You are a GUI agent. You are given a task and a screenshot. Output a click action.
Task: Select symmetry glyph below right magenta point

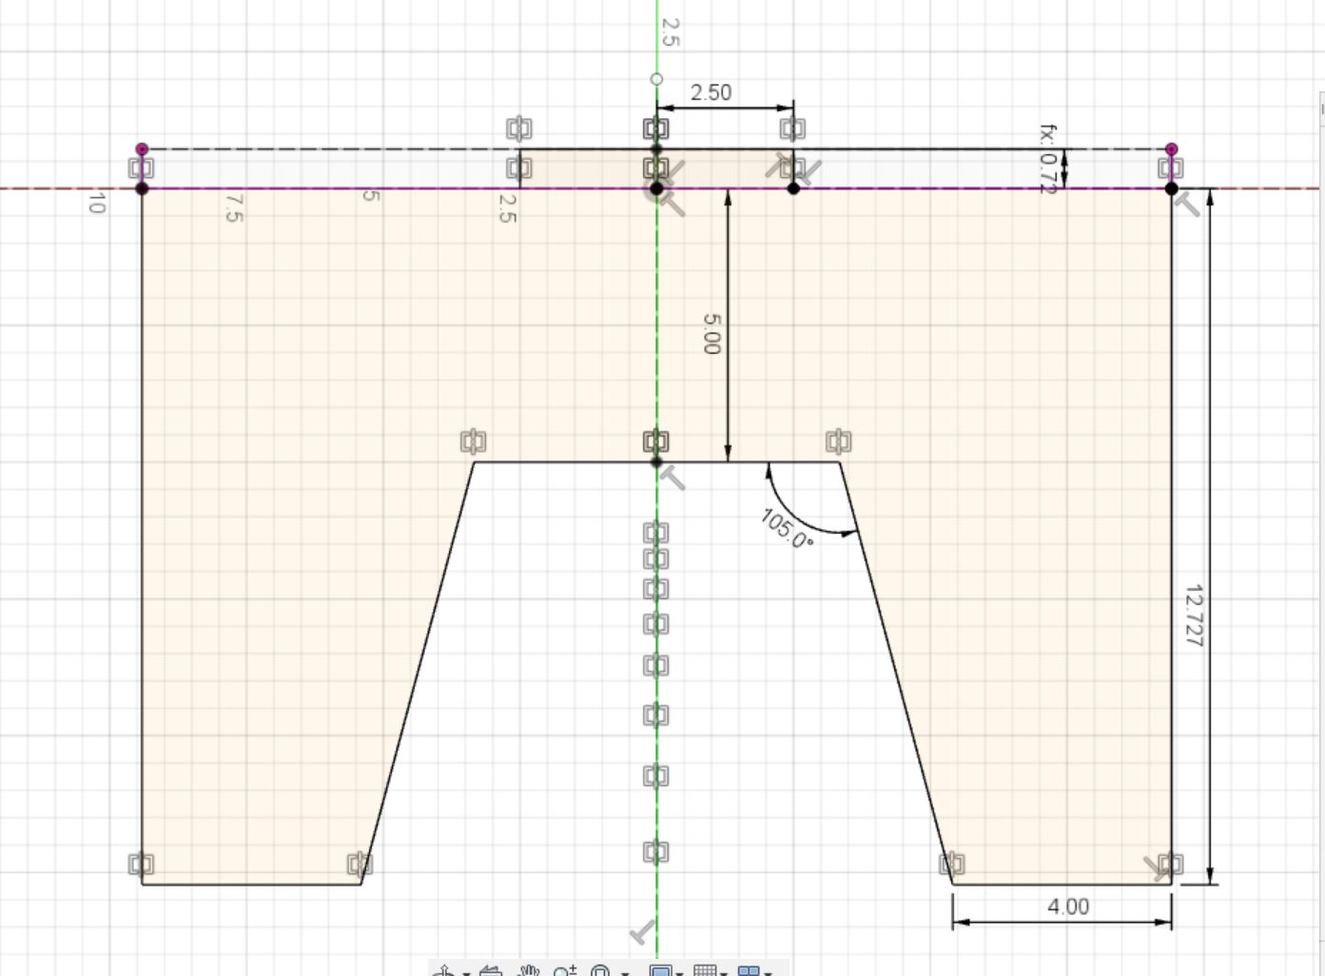click(1170, 168)
